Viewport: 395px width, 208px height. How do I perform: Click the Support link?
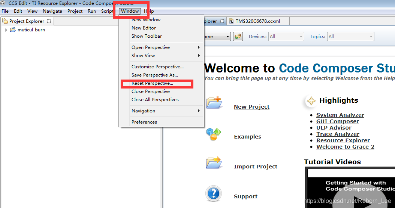pos(245,196)
